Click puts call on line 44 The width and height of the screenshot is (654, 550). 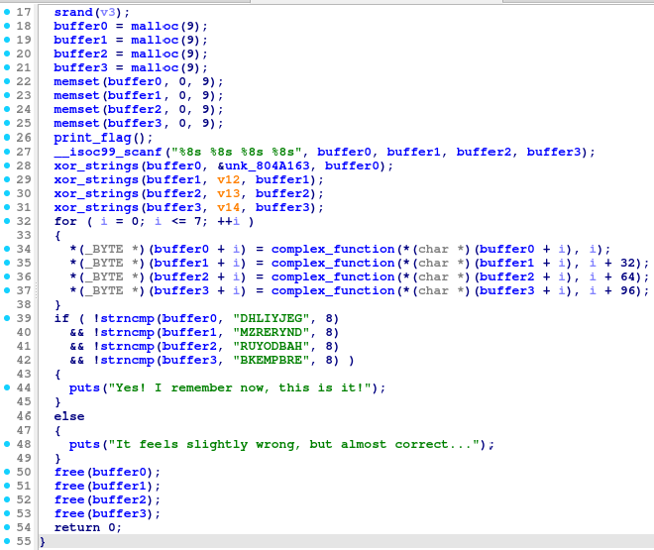[x=84, y=387]
